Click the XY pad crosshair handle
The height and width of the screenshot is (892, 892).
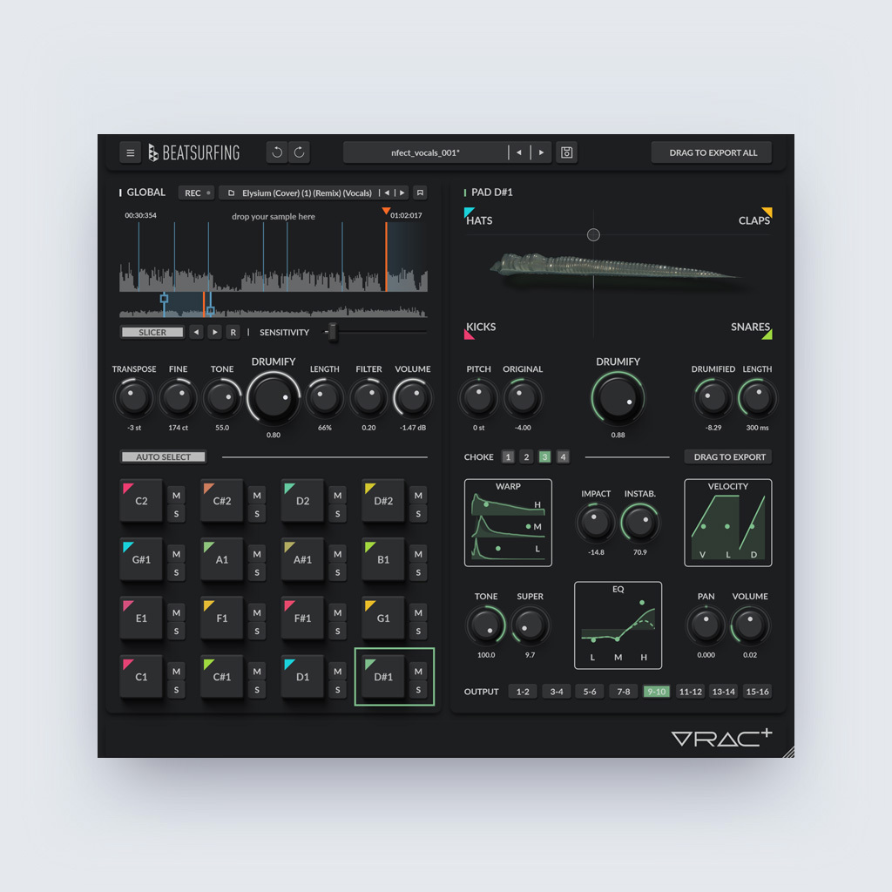click(x=593, y=235)
